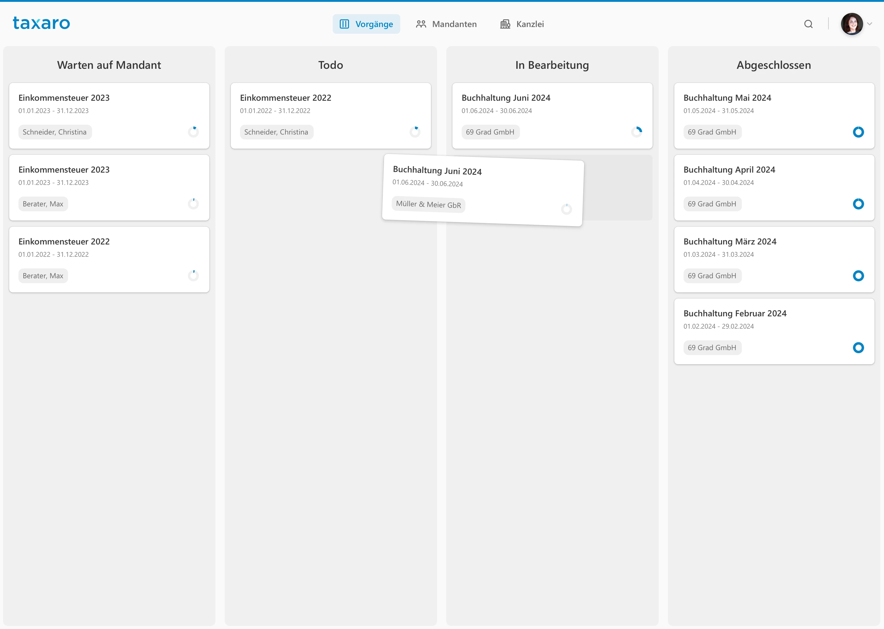884x629 pixels.
Task: Expand the user menu chevron
Action: (869, 24)
